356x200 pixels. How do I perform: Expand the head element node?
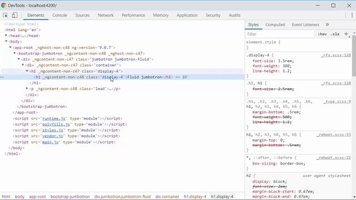(x=6, y=36)
